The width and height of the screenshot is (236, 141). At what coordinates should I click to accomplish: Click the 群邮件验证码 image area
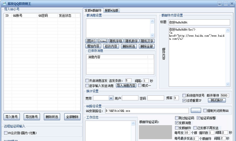click(x=155, y=132)
